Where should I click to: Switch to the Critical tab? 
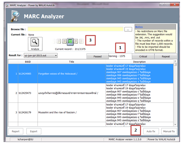[143, 57]
